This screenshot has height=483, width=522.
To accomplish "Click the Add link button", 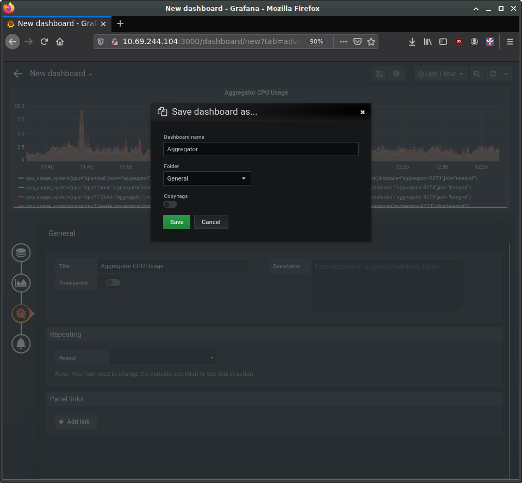I will [x=76, y=422].
